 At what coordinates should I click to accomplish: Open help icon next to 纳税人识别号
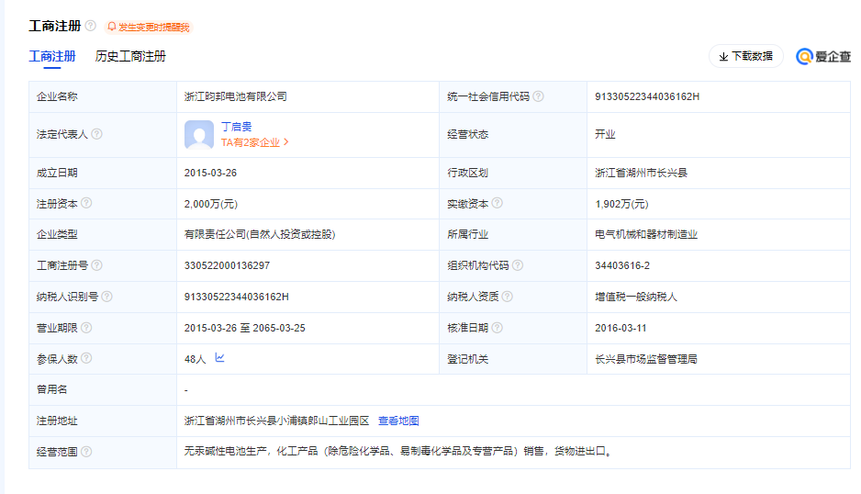(x=107, y=297)
